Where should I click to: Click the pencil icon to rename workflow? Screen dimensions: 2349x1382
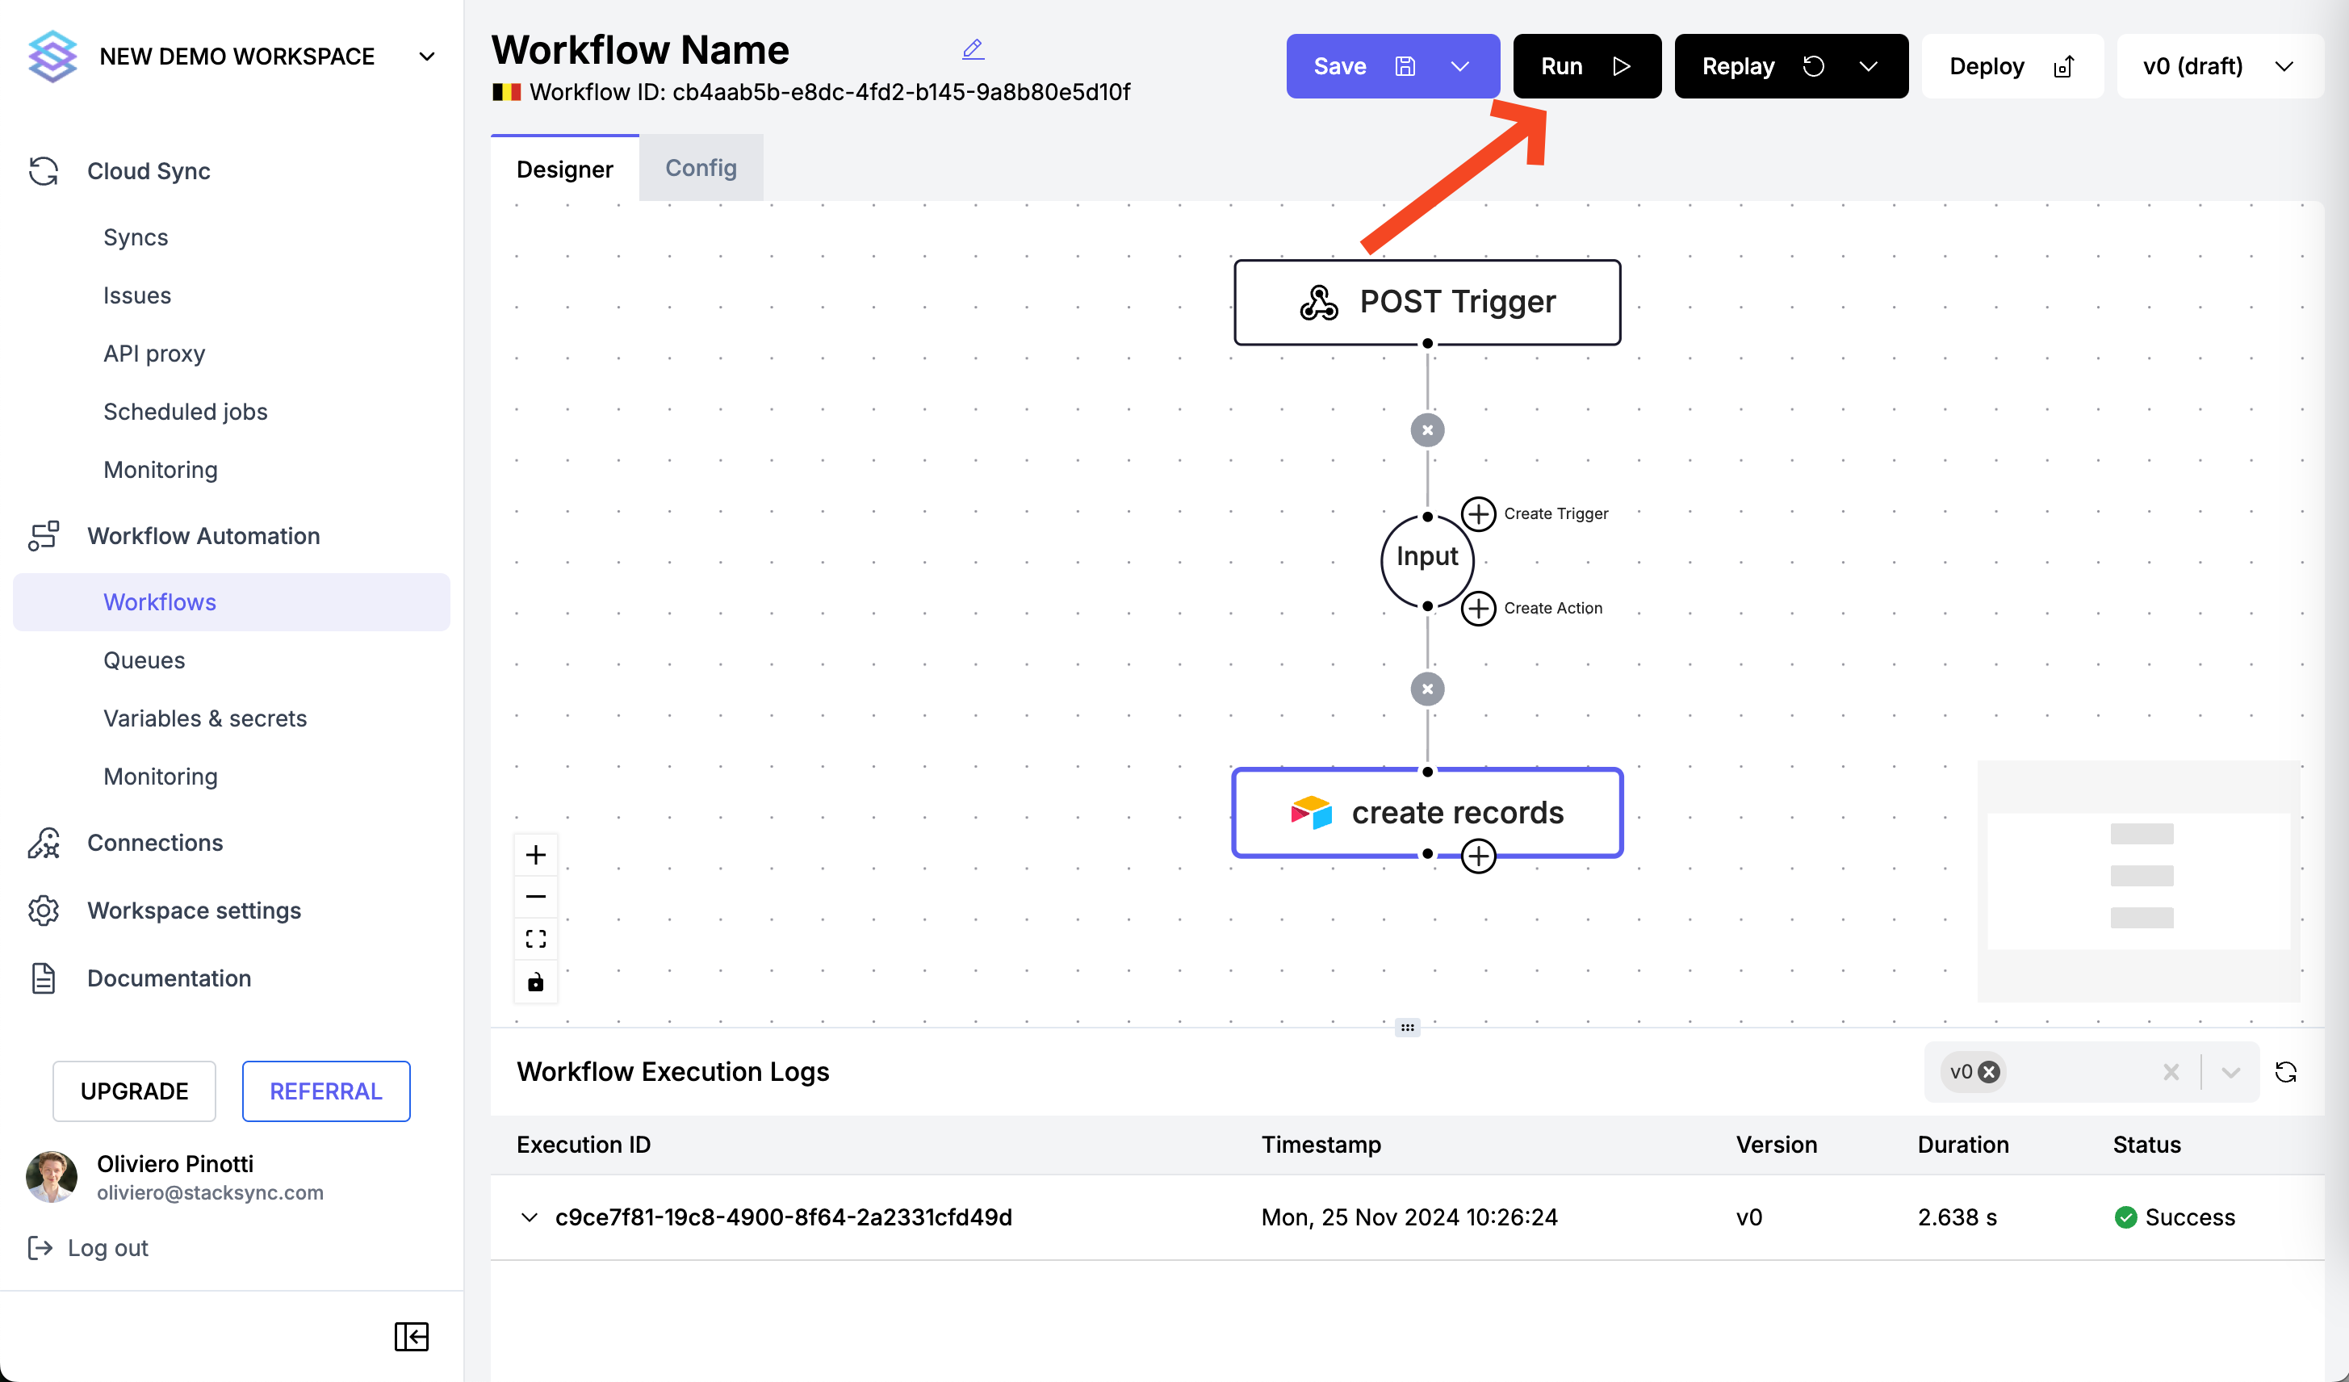(x=972, y=49)
